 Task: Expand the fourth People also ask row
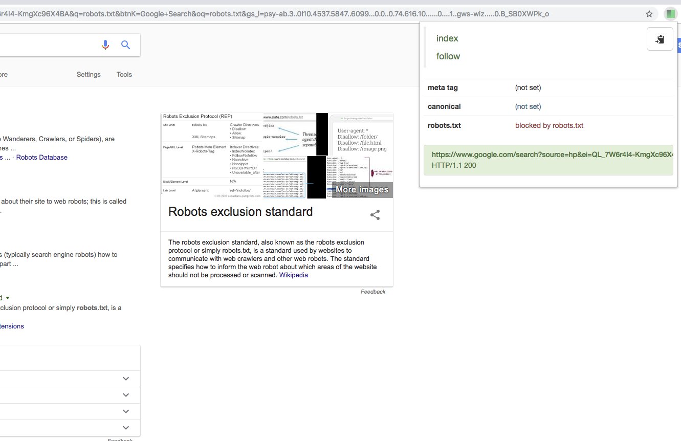126,428
